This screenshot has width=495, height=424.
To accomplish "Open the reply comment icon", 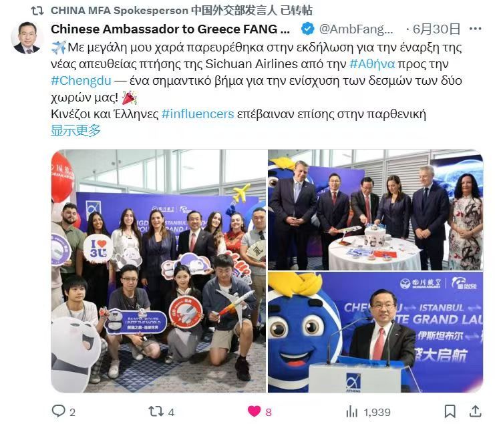I will click(58, 411).
